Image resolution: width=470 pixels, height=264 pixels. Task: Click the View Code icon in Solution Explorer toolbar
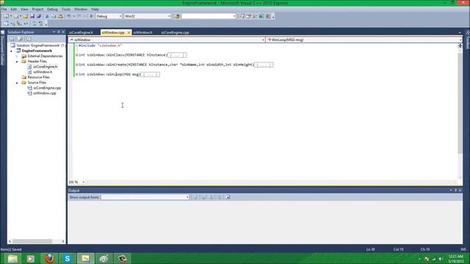click(x=29, y=39)
